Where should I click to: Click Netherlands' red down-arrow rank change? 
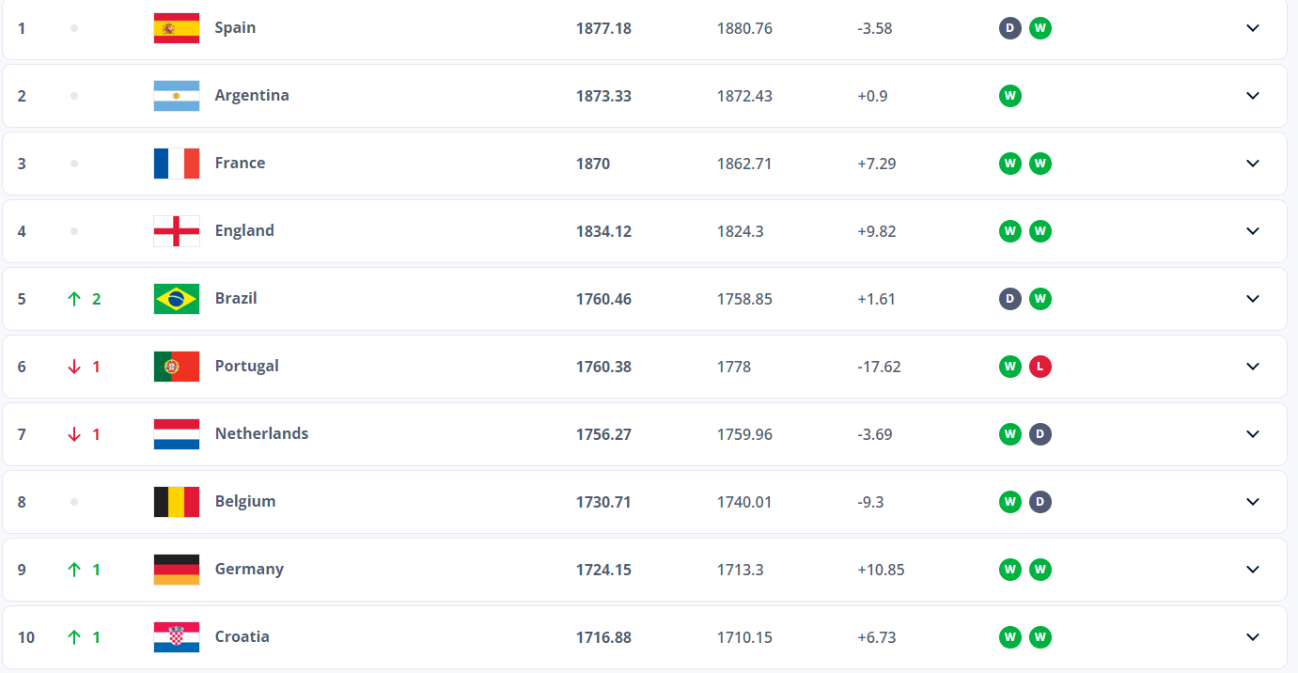click(x=75, y=434)
